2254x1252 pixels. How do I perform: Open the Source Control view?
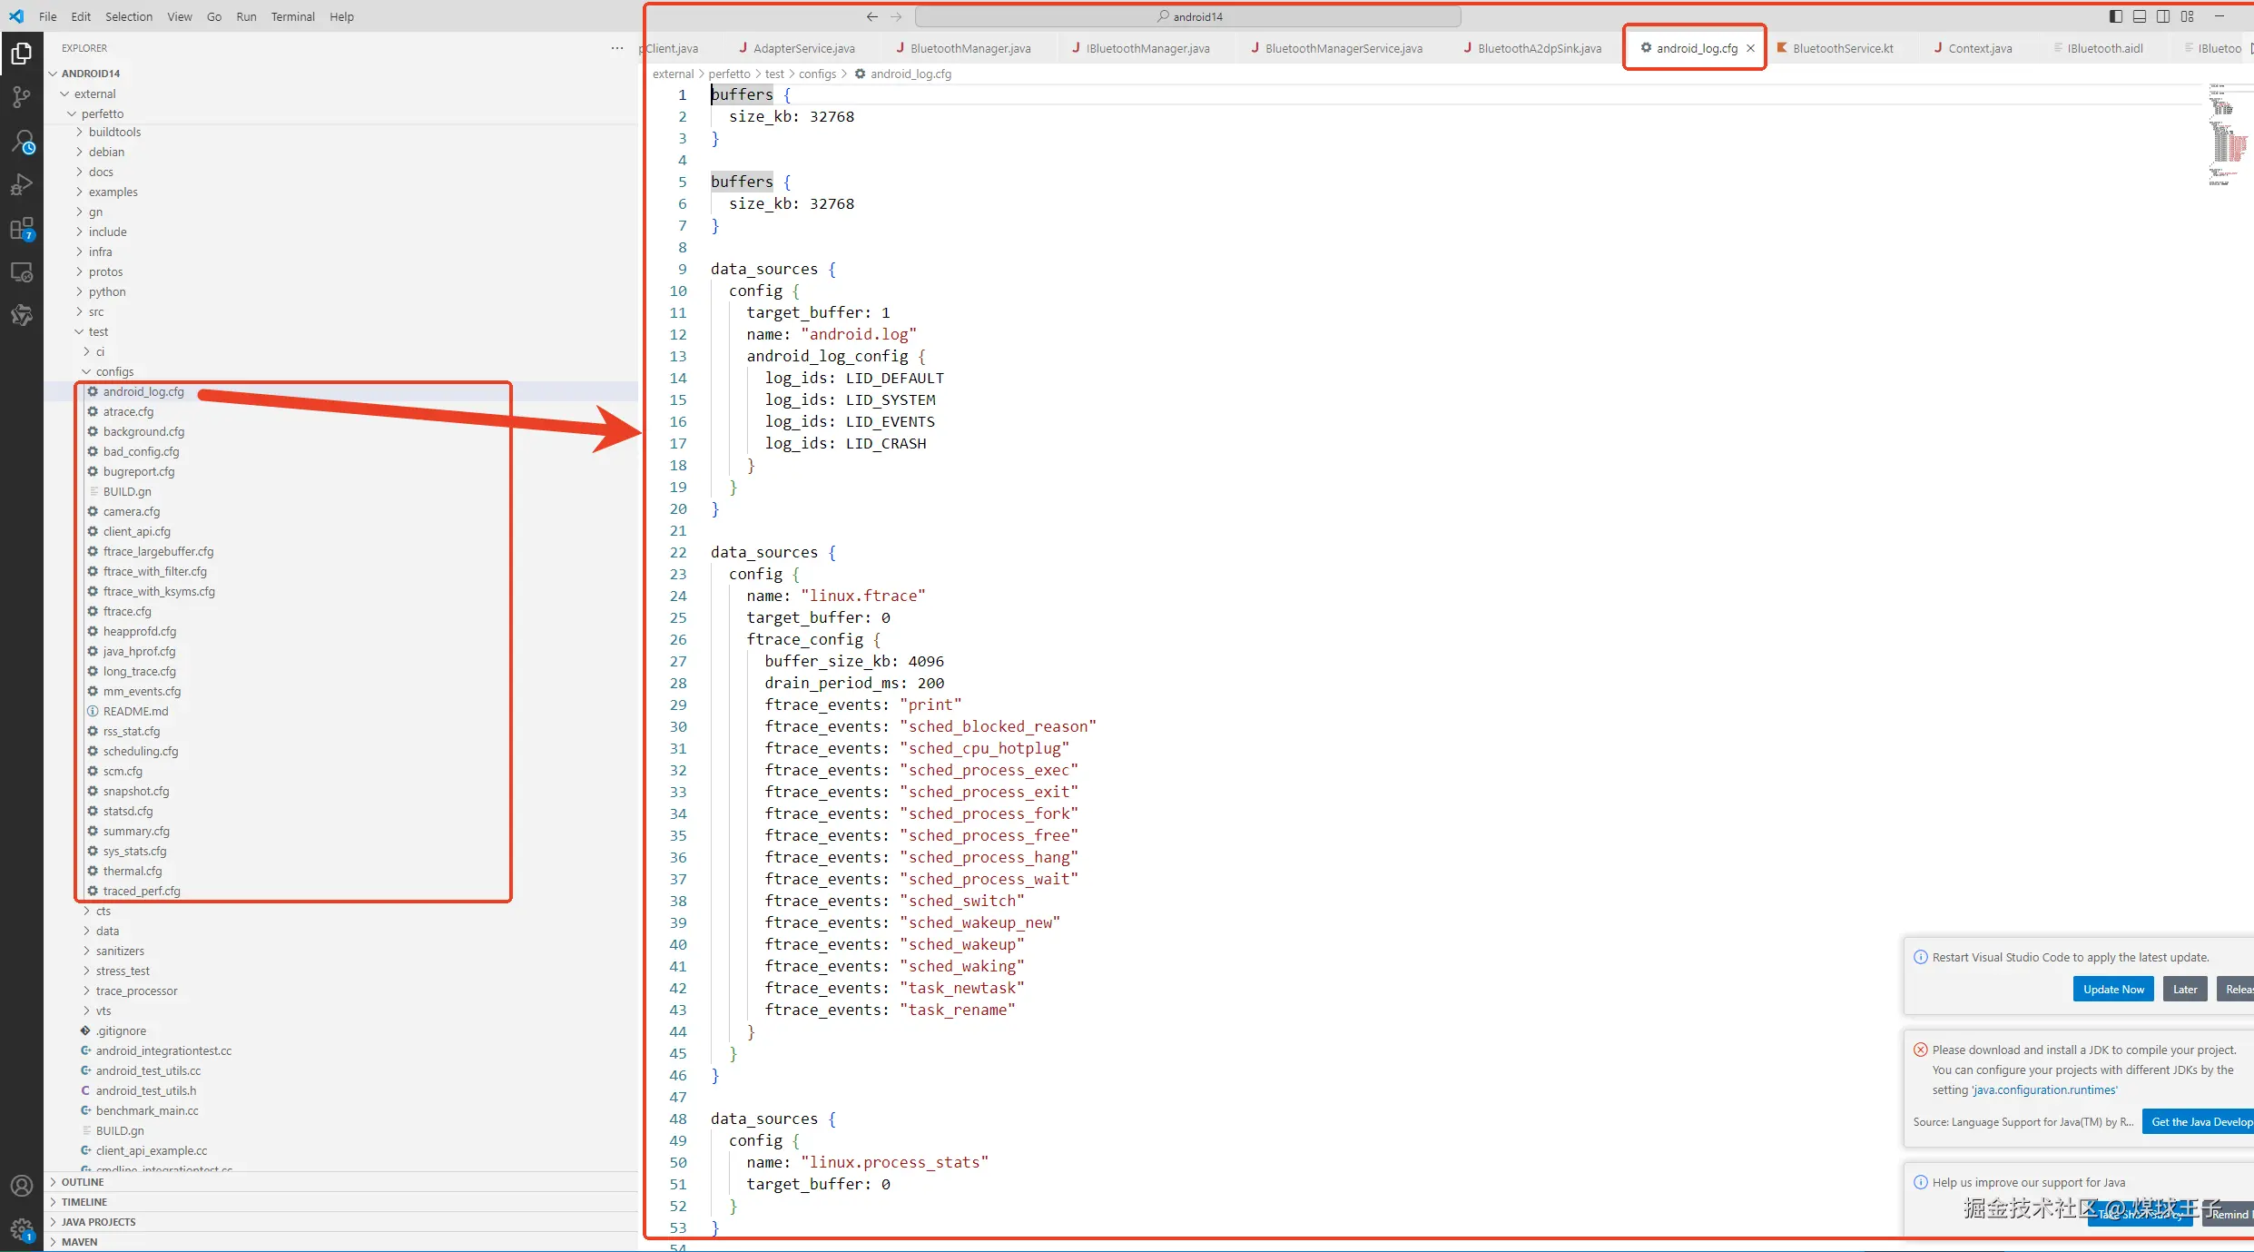point(21,96)
